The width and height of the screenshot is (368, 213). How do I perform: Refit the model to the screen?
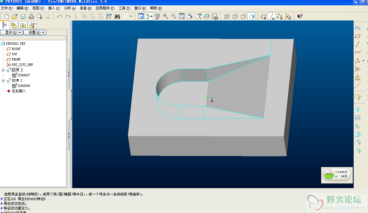pos(182,16)
